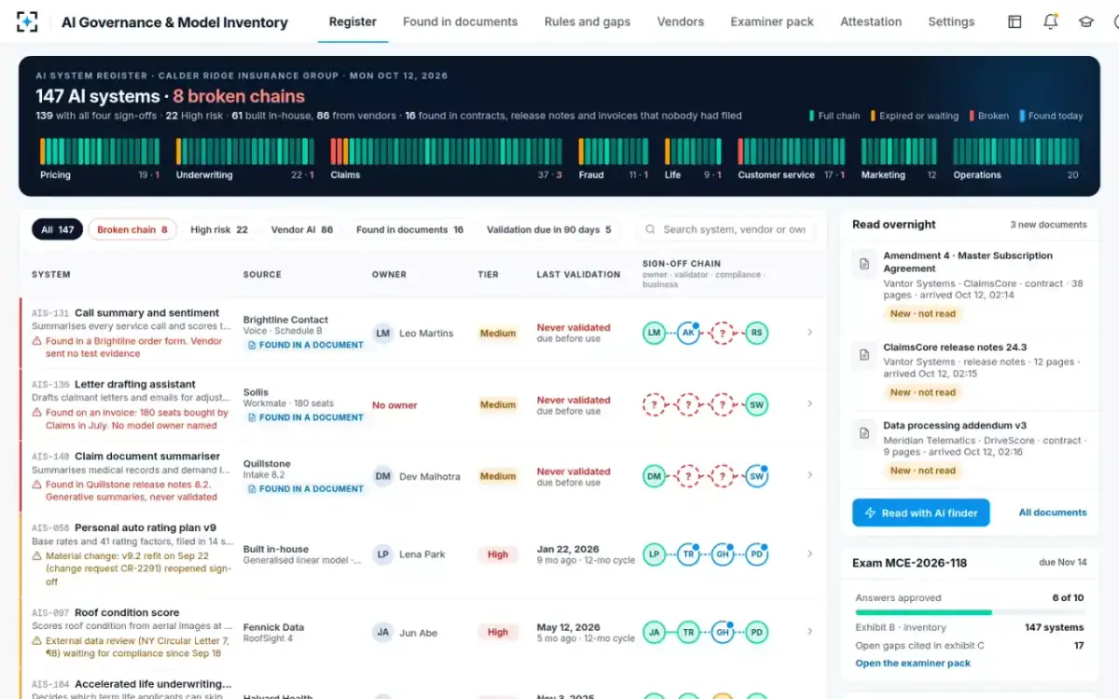Expand the Roof condition score row chevron
This screenshot has width=1119, height=699.
(x=809, y=632)
